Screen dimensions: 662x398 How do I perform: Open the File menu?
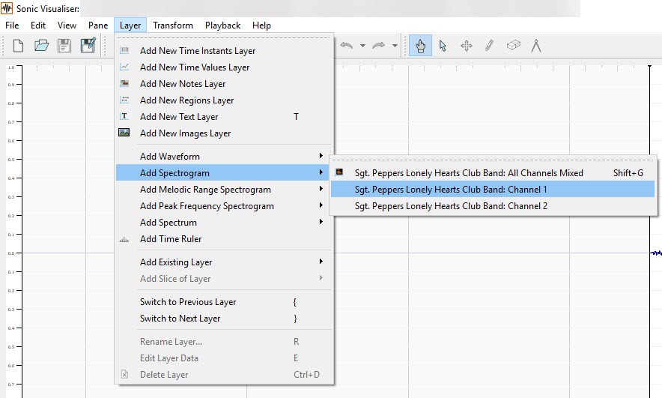coord(12,25)
